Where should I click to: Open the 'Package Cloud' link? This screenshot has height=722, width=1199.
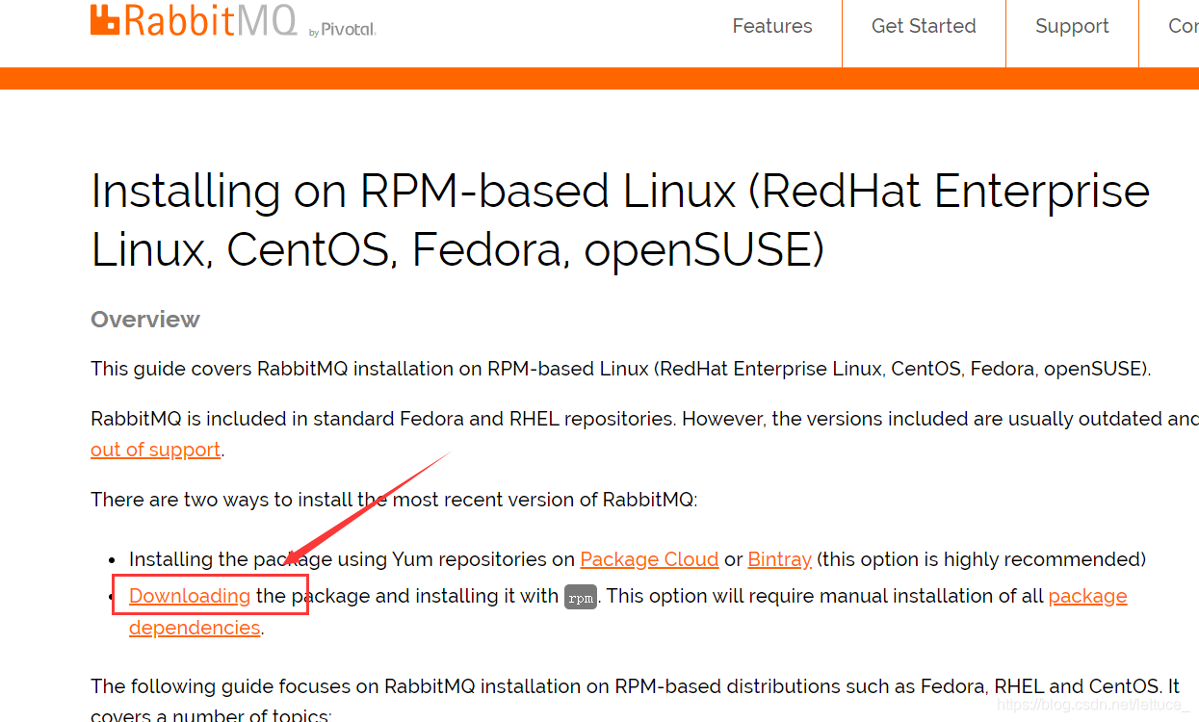tap(649, 558)
